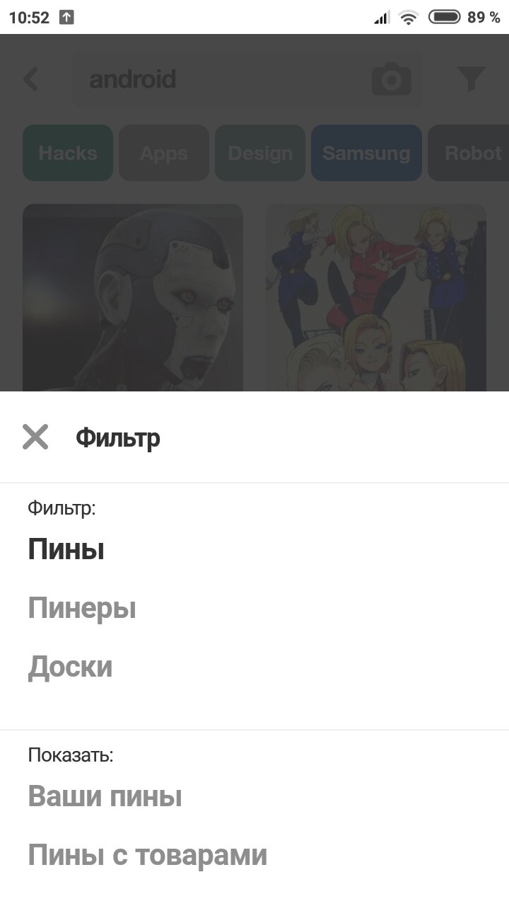The width and height of the screenshot is (509, 906).
Task: Tap the Wi-Fi status icon
Action: tap(408, 18)
